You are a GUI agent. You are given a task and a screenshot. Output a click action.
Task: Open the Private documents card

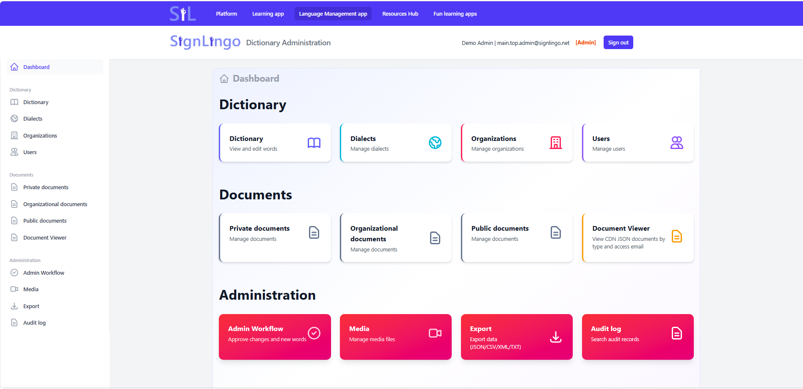[275, 238]
